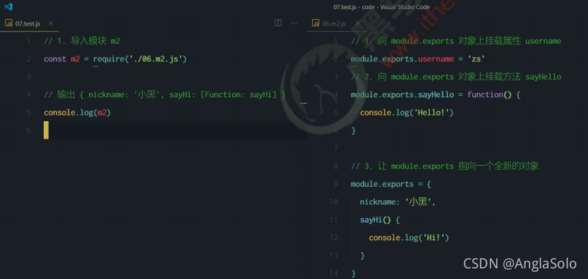The height and width of the screenshot is (279, 588).
Task: Click the console.log('Hello!') line
Action: pos(407,113)
